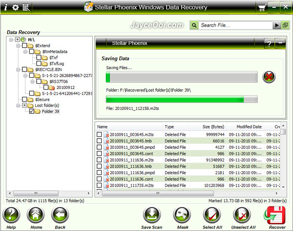Click the H:\ drive icon
Viewport: 293px width, 231px height.
click(x=23, y=39)
